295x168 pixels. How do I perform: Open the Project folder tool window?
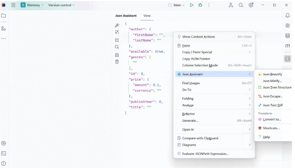tap(3, 16)
